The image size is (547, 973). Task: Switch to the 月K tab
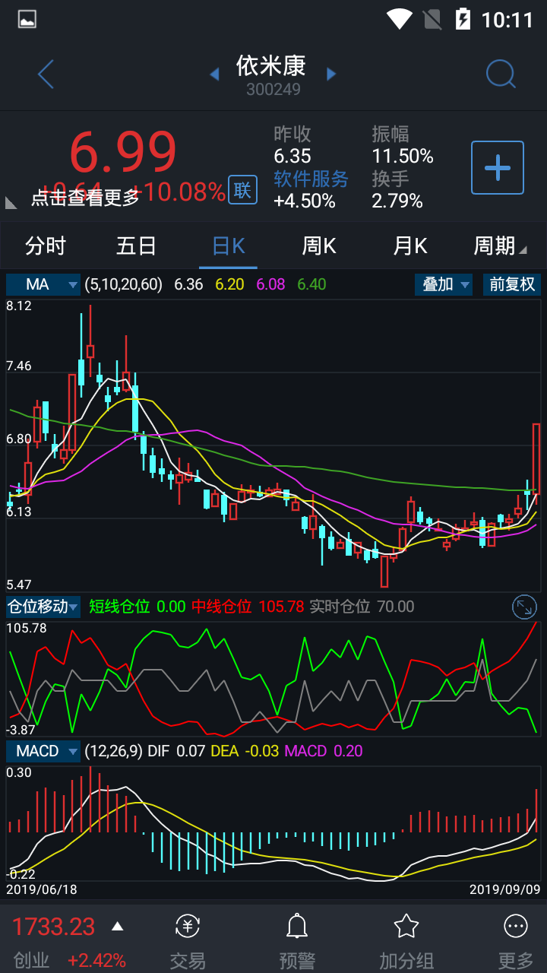410,246
